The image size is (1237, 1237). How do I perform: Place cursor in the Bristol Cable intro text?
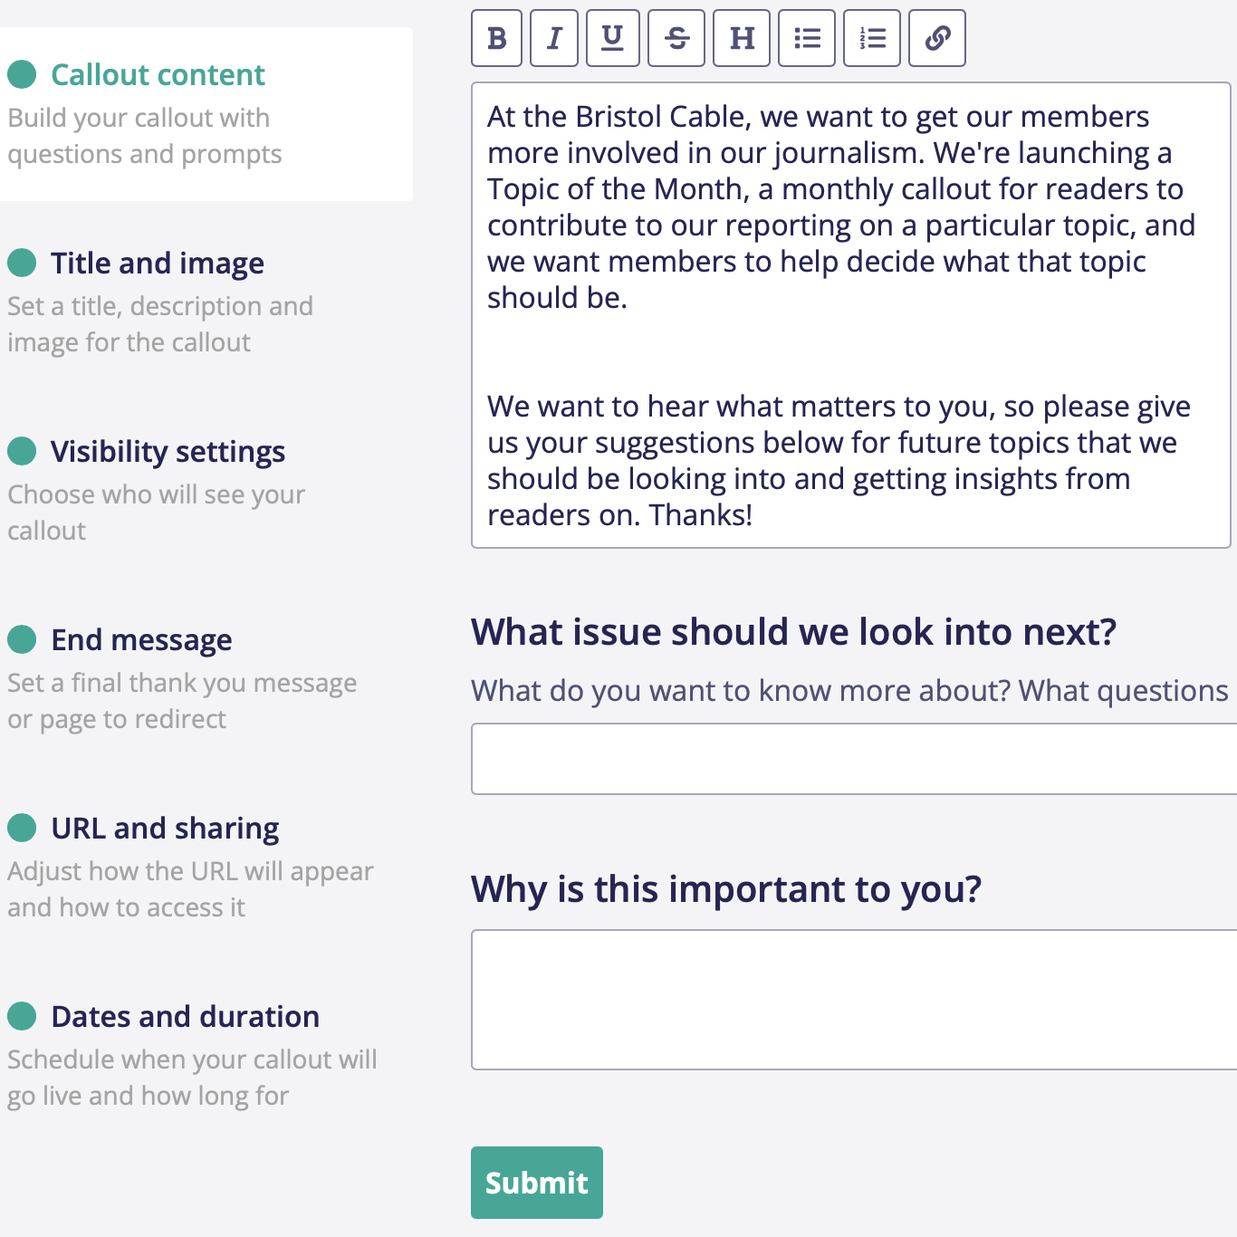pyautogui.click(x=851, y=315)
